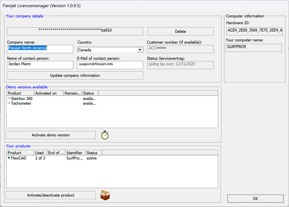Focus the Name of contact person field

click(x=40, y=65)
